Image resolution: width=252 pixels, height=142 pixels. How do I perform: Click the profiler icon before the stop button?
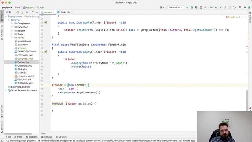tap(201, 7)
